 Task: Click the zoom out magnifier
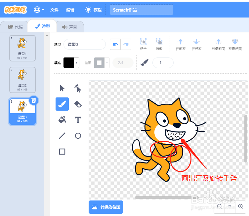pyautogui.click(x=219, y=206)
